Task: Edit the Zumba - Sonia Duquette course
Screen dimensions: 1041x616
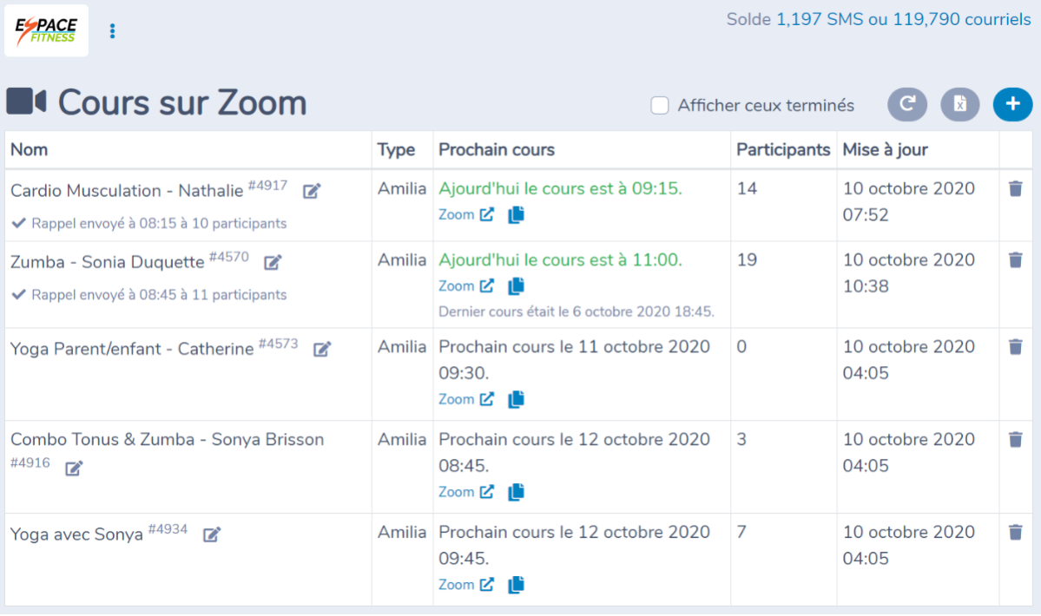Action: [273, 263]
